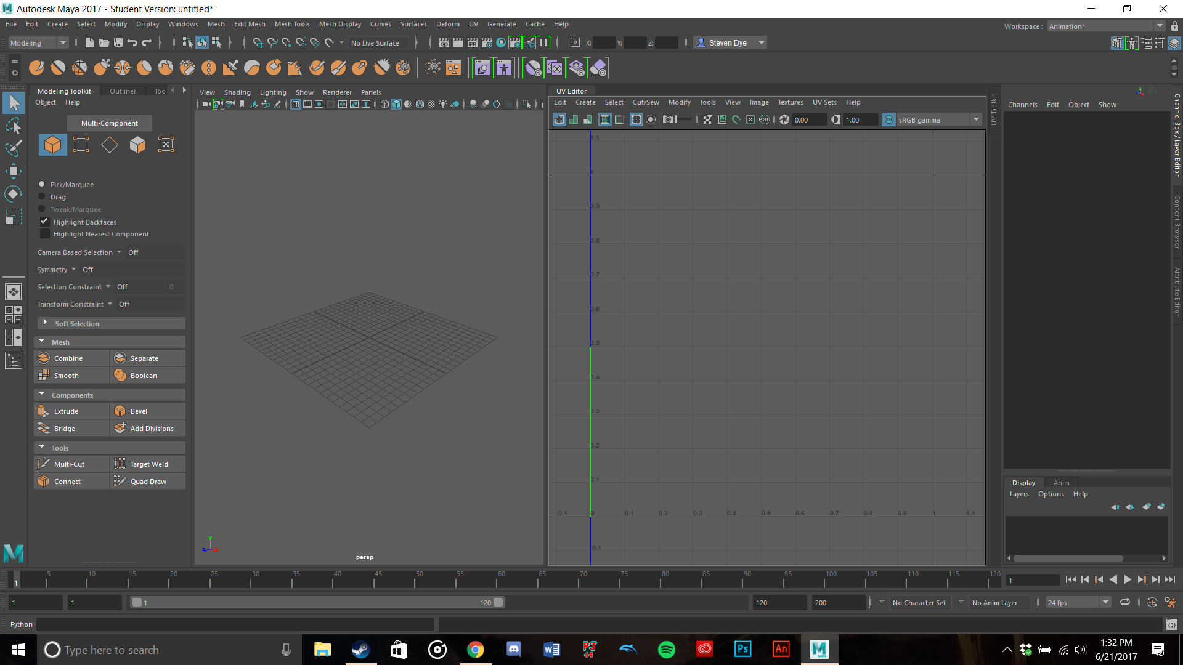This screenshot has width=1183, height=665.
Task: Click the Quad Draw button
Action: [x=148, y=481]
